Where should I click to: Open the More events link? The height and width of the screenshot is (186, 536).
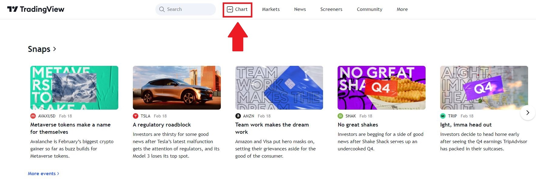point(43,174)
